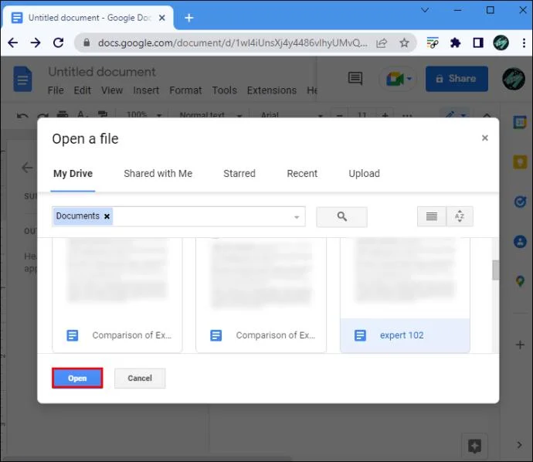Collapse the side panel chevron
The height and width of the screenshot is (462, 533).
coord(519,445)
